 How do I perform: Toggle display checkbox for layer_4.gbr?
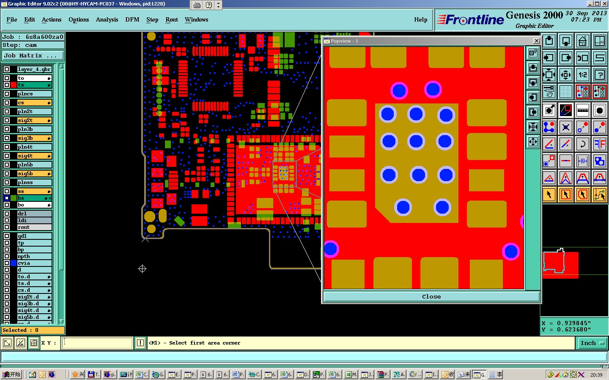pos(7,69)
